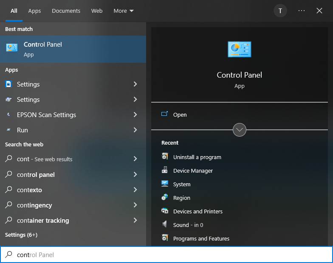The image size is (333, 263).
Task: Click the System monitor icon
Action: click(165, 183)
